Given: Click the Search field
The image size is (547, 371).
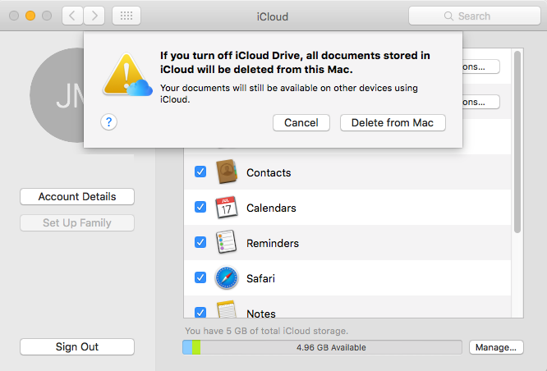Looking at the screenshot, I should point(475,16).
